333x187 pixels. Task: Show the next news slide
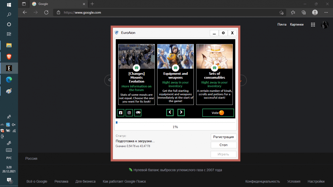pos(181,112)
